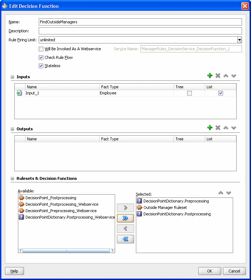Click the Available list's left scroll arrow
The height and width of the screenshot is (280, 251).
tap(20, 251)
